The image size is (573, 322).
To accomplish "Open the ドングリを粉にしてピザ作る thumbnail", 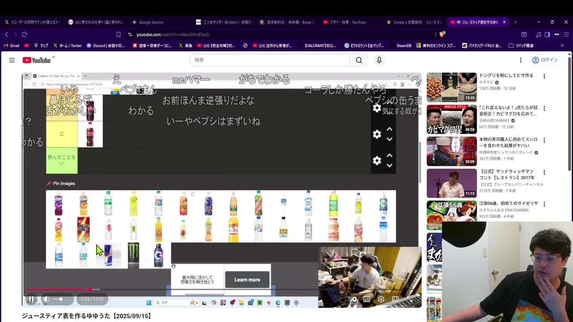I will [452, 87].
